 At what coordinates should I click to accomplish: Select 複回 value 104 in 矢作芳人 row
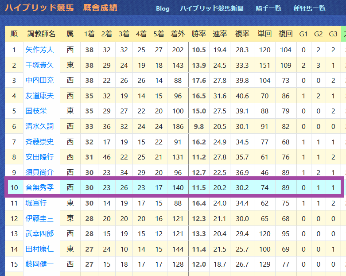pyautogui.click(x=286, y=50)
